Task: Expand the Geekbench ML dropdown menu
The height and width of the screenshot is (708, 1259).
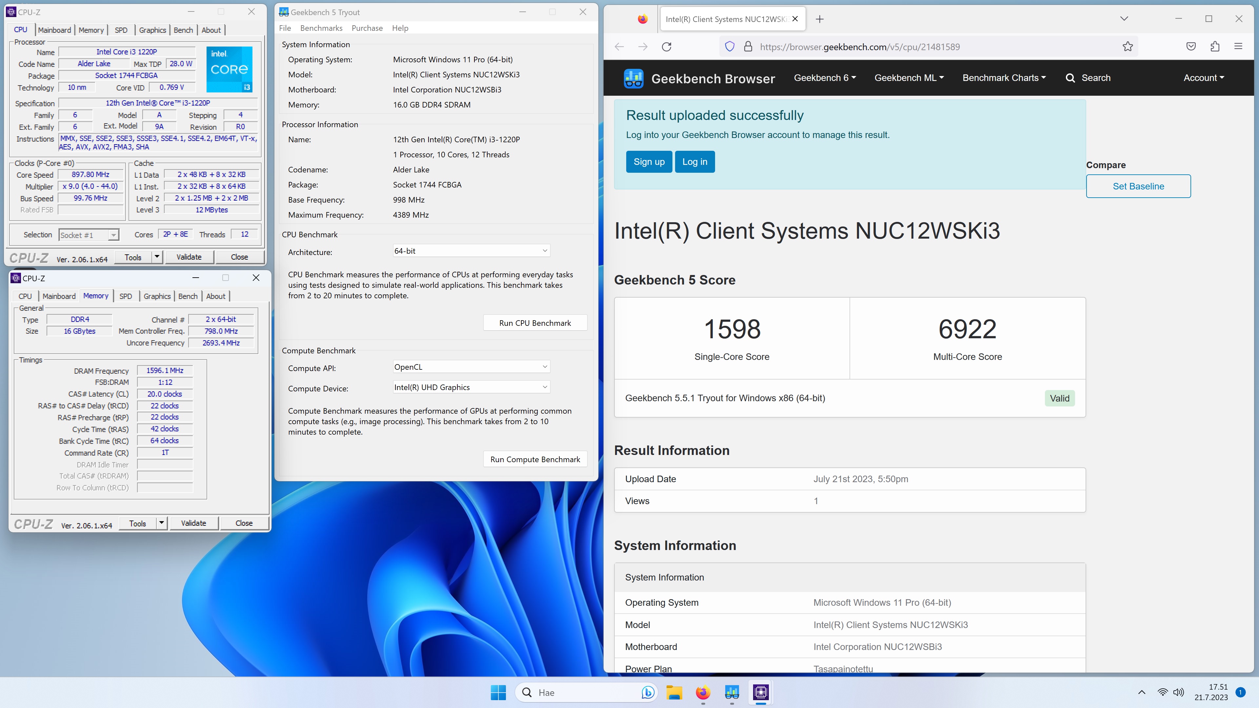Action: [x=909, y=78]
